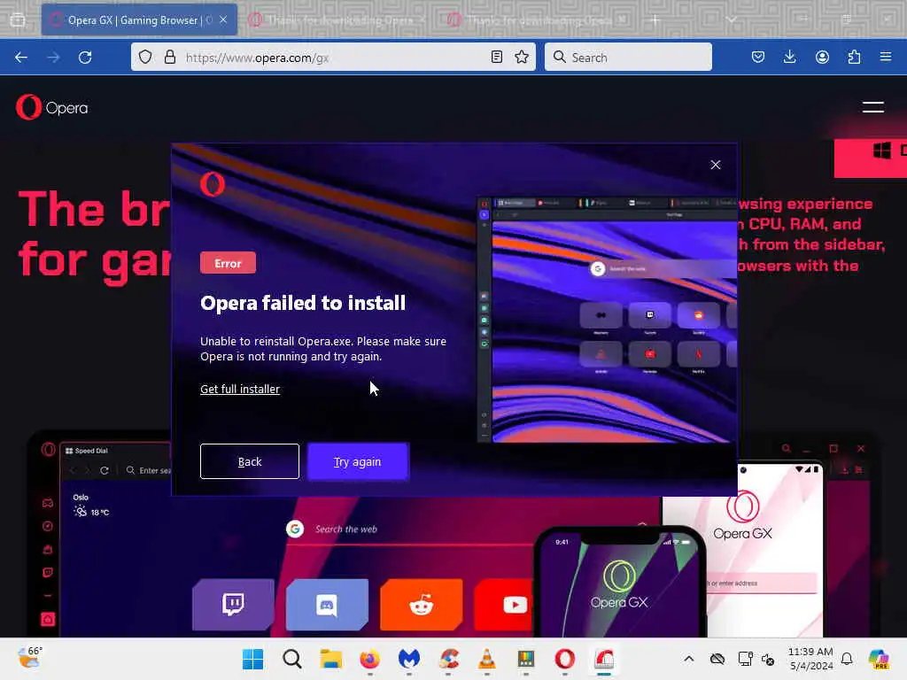Open the hamburger menu on the Opera webpage
Screen dimensions: 907x680
[x=872, y=107]
